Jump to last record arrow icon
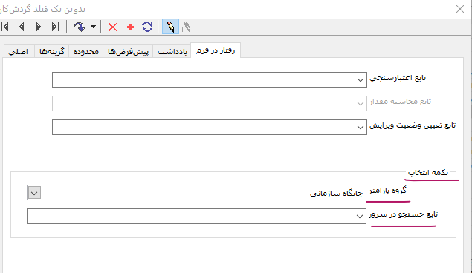Image resolution: width=472 pixels, height=273 pixels. tap(56, 27)
